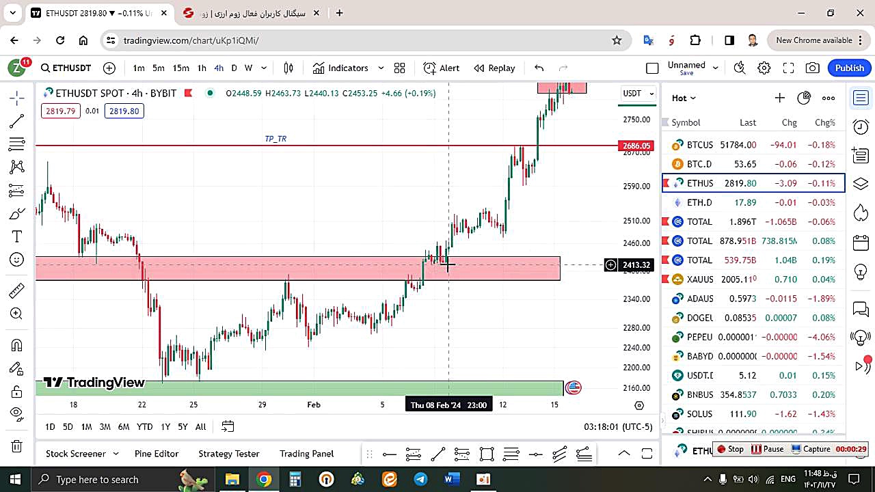Undo the last chart action
Viewport: 875px width, 492px height.
click(x=539, y=68)
